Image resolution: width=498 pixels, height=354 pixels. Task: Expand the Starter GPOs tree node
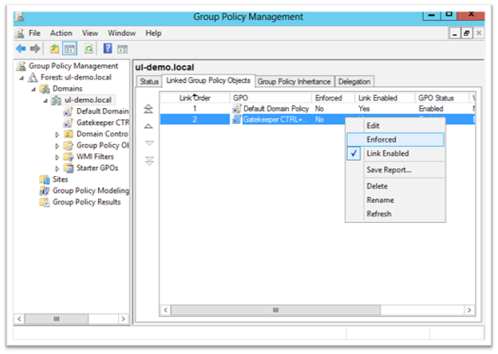pyautogui.click(x=57, y=169)
